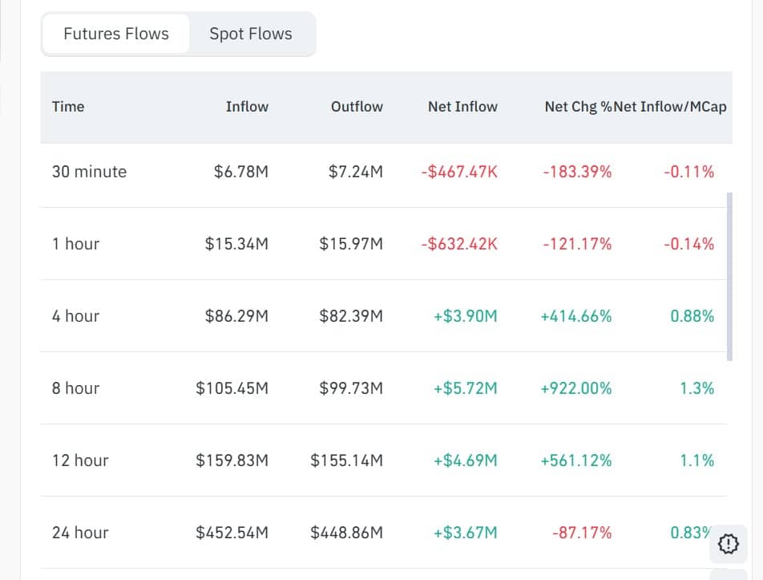Click the Net Chg % column header

577,107
